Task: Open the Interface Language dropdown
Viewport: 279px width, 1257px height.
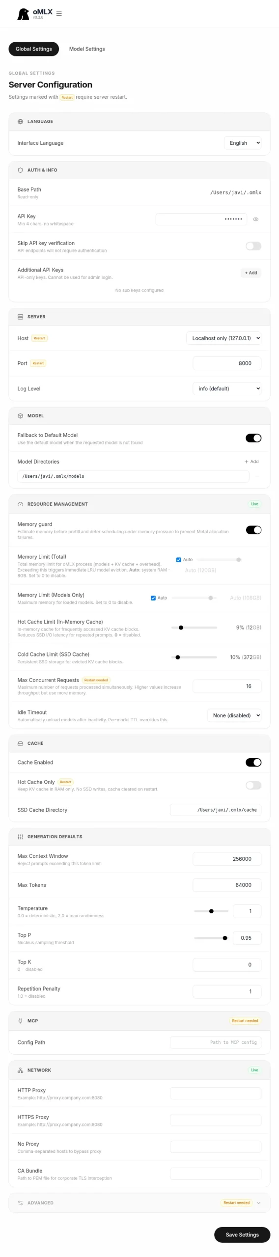Action: click(243, 143)
